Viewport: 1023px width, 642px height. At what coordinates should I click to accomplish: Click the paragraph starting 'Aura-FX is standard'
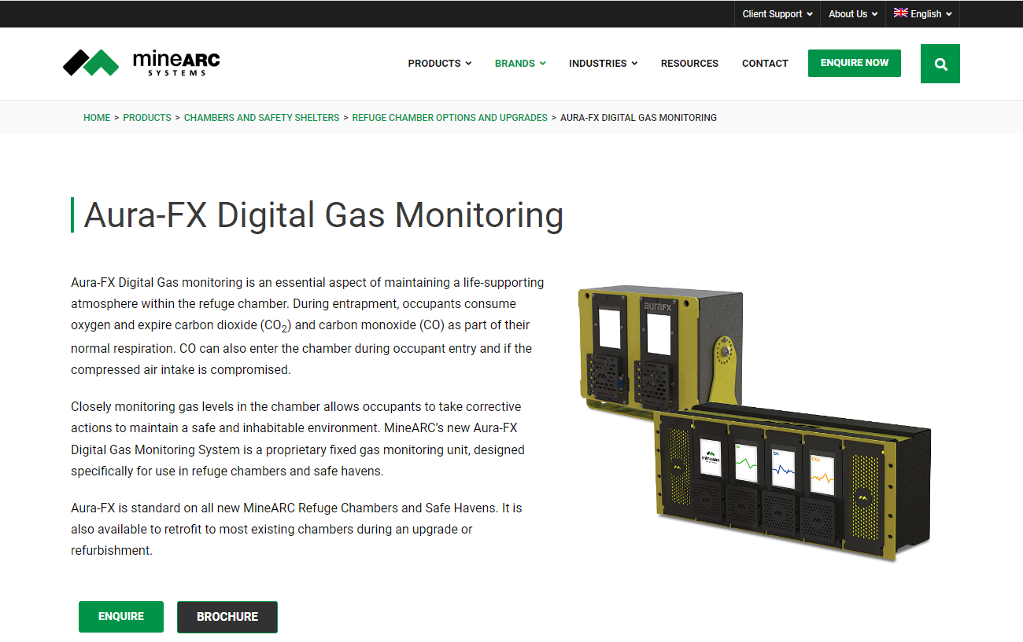297,530
